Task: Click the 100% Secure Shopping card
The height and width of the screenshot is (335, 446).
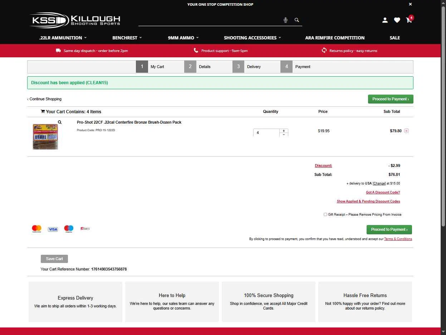Action: point(269,302)
